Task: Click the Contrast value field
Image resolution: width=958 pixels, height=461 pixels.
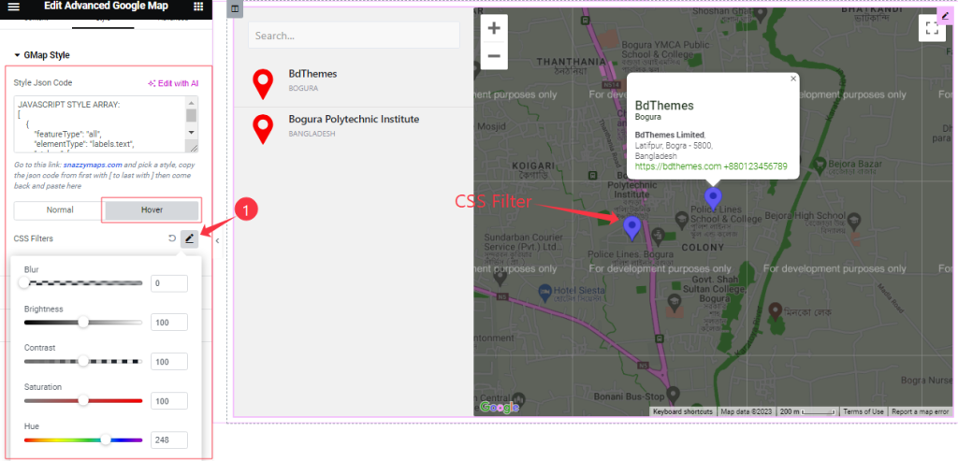Action: pyautogui.click(x=169, y=362)
